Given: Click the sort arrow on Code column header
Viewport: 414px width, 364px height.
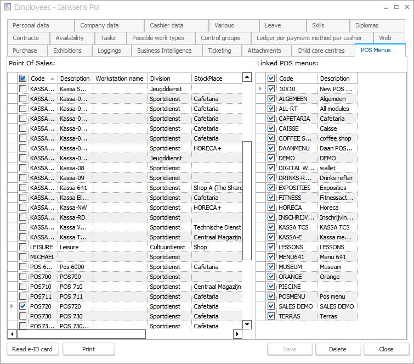Looking at the screenshot, I should click(53, 79).
